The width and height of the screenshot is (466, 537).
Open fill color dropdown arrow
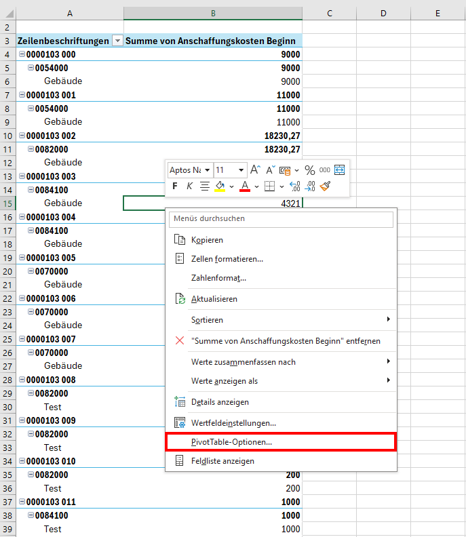pyautogui.click(x=231, y=186)
